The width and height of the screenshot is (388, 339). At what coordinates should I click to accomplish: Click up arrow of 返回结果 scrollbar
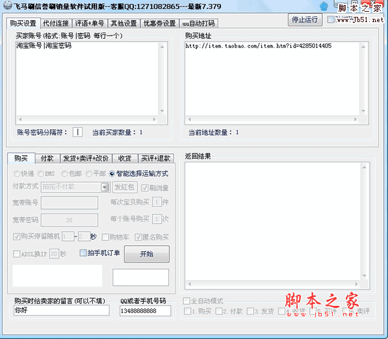point(364,168)
